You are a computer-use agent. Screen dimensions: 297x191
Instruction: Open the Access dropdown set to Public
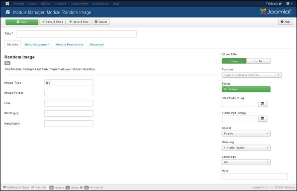(246, 134)
